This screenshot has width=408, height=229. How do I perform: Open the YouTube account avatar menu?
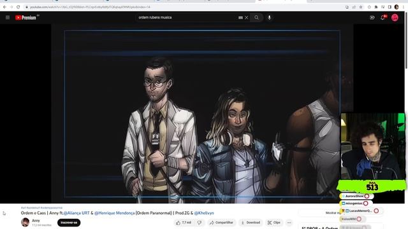[x=395, y=18]
